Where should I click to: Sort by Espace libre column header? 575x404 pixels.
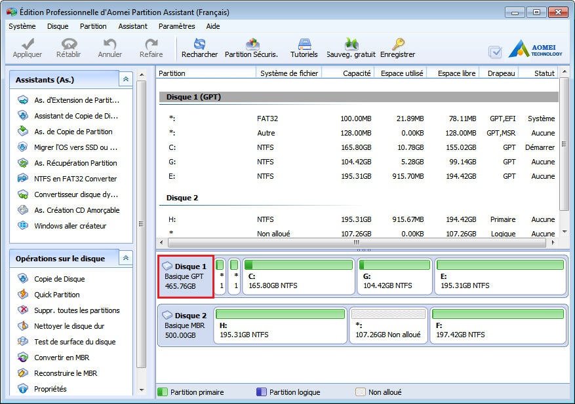(x=453, y=73)
